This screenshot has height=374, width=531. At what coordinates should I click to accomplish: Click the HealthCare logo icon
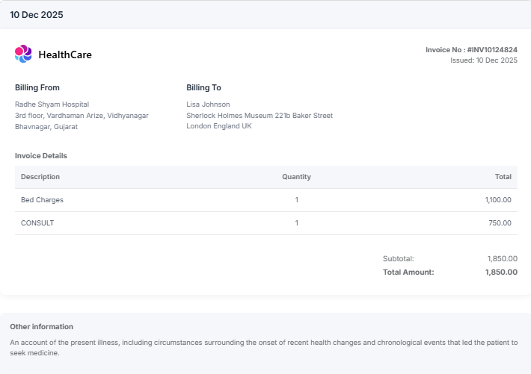point(23,54)
